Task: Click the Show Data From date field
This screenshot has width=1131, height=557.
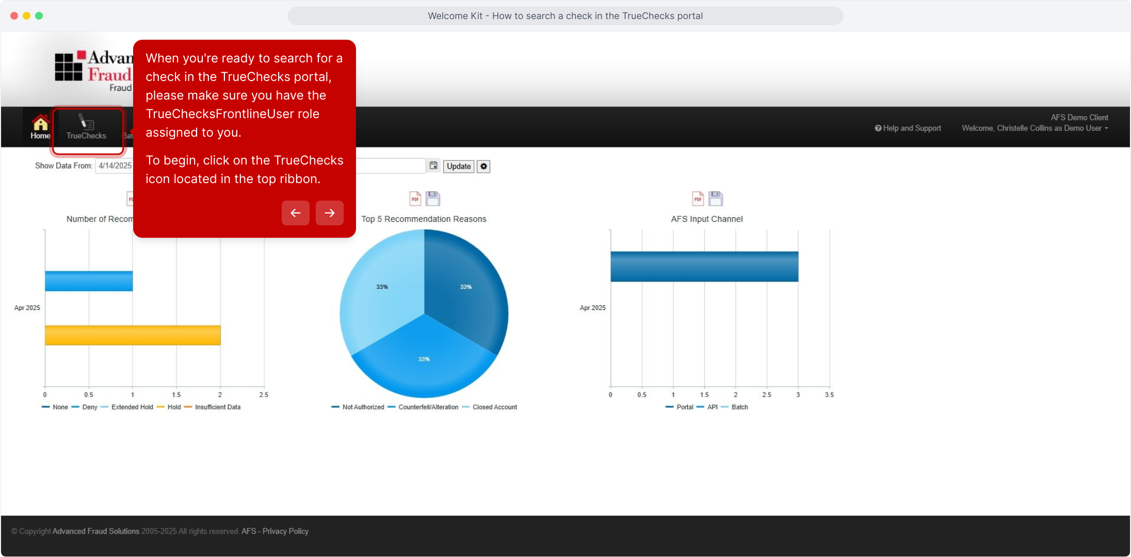Action: click(x=115, y=166)
